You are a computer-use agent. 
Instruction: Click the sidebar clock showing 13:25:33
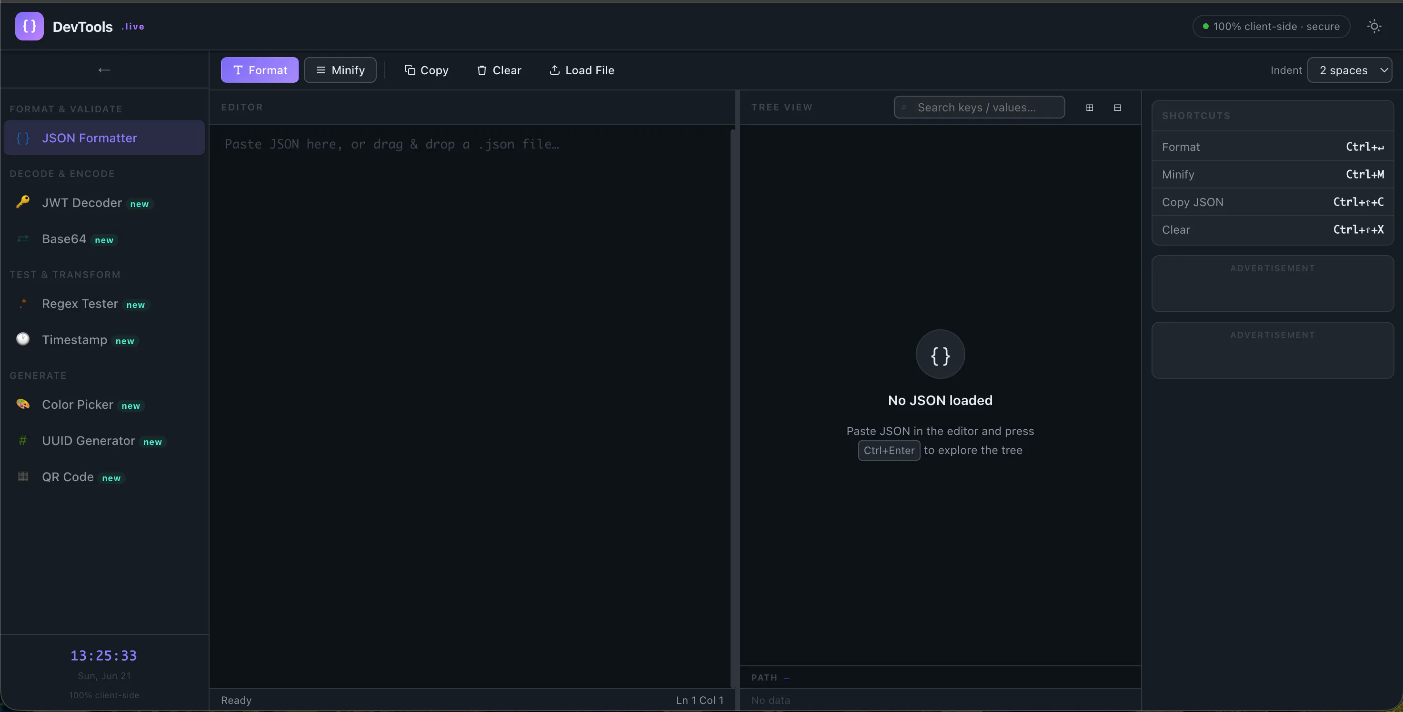tap(103, 655)
